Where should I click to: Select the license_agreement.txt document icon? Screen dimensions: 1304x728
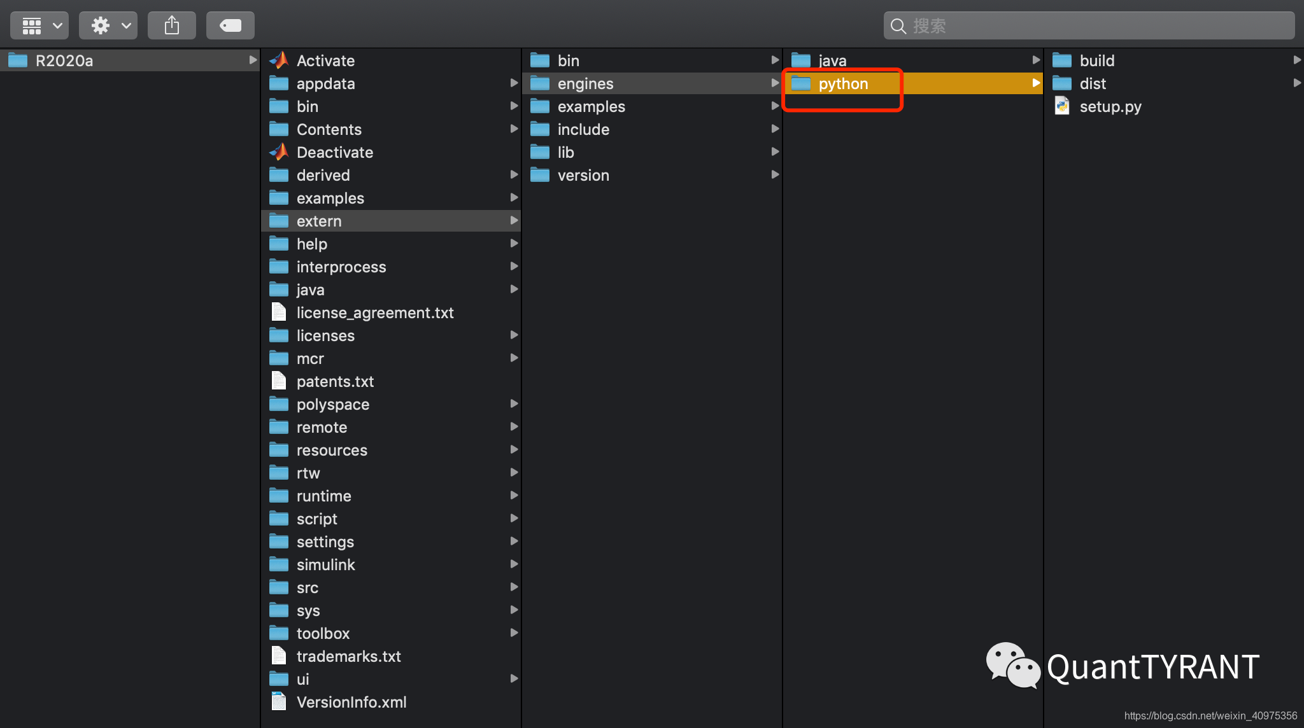click(279, 312)
